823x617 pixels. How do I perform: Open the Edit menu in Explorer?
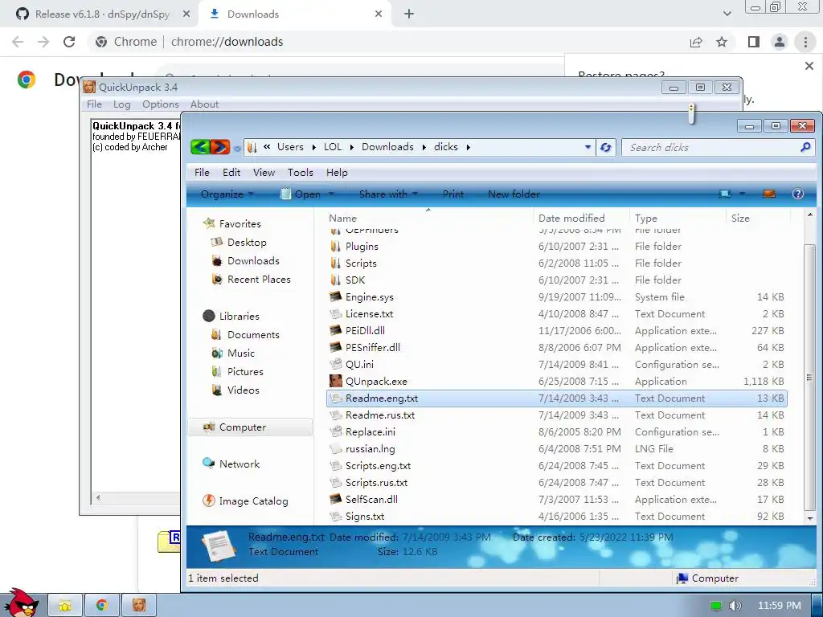[231, 172]
